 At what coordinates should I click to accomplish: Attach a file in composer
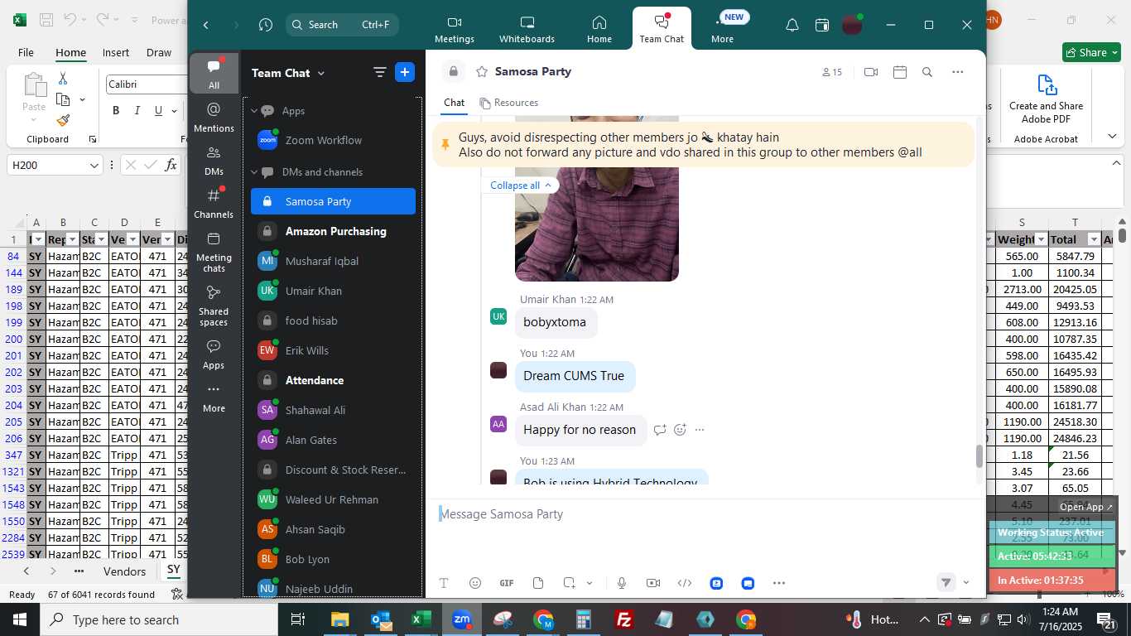pyautogui.click(x=538, y=583)
